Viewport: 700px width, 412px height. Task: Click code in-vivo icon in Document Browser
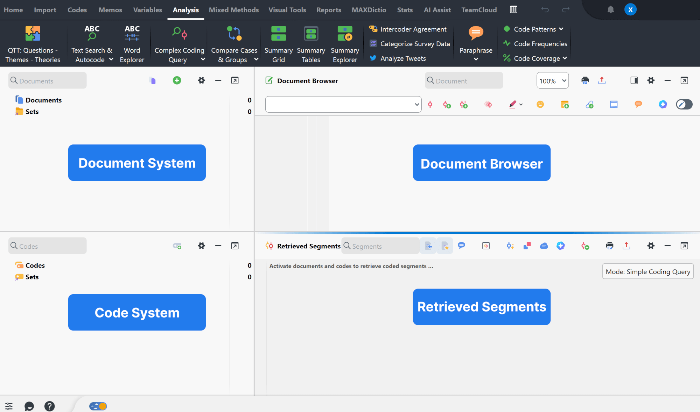pyautogui.click(x=464, y=104)
